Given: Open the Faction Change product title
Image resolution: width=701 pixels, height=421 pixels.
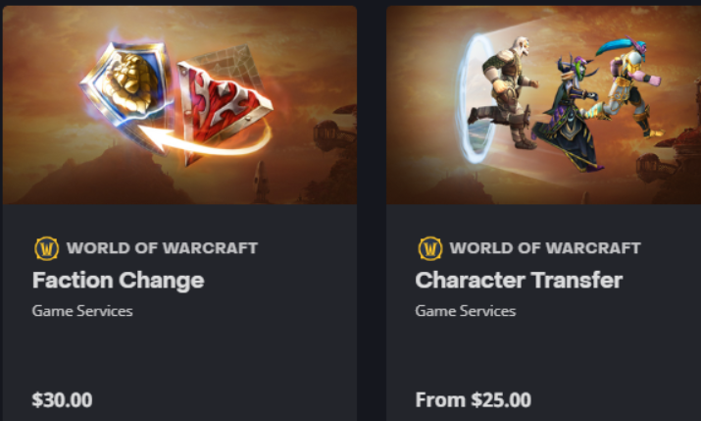Looking at the screenshot, I should pos(118,281).
